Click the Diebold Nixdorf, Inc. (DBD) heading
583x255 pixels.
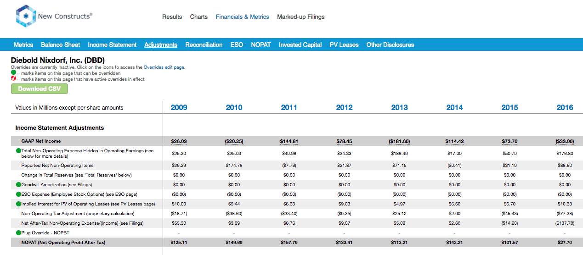[x=58, y=61]
